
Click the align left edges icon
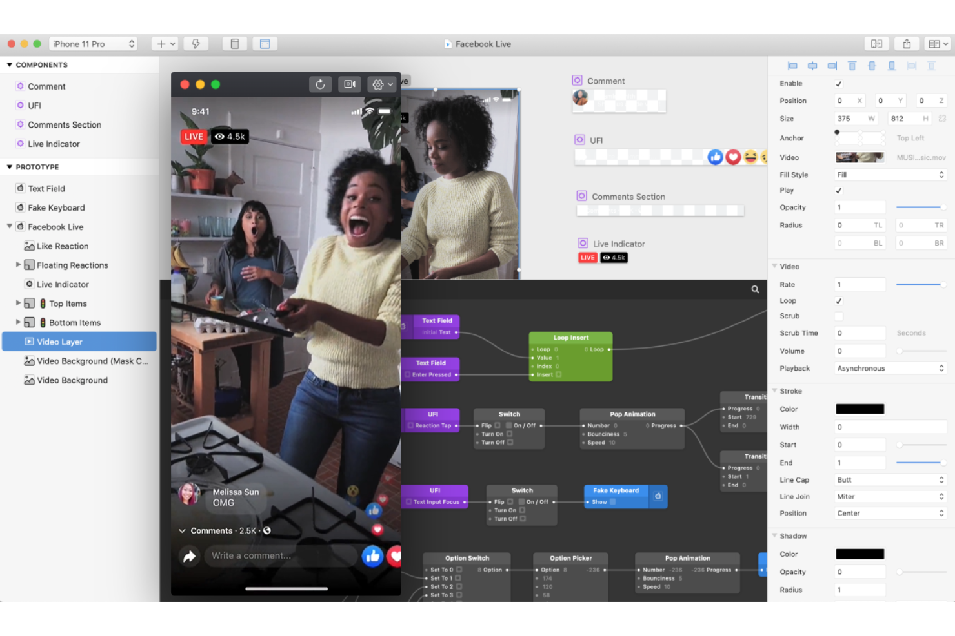[792, 66]
